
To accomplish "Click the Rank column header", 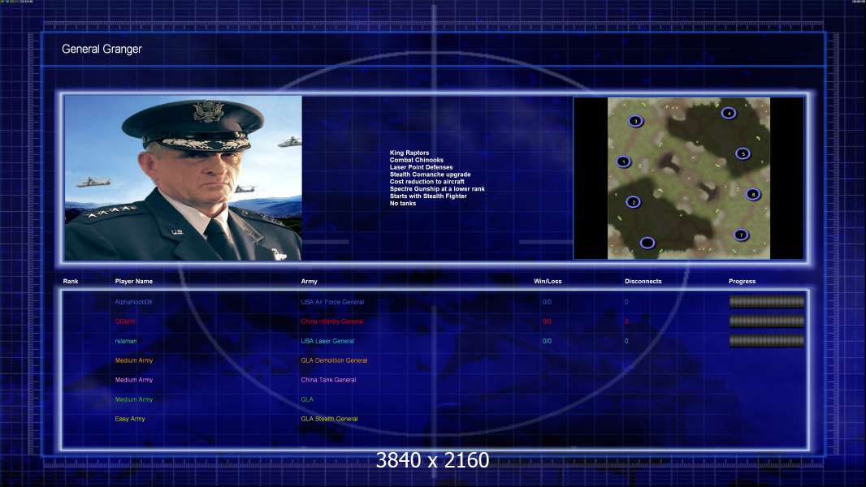I will click(71, 282).
